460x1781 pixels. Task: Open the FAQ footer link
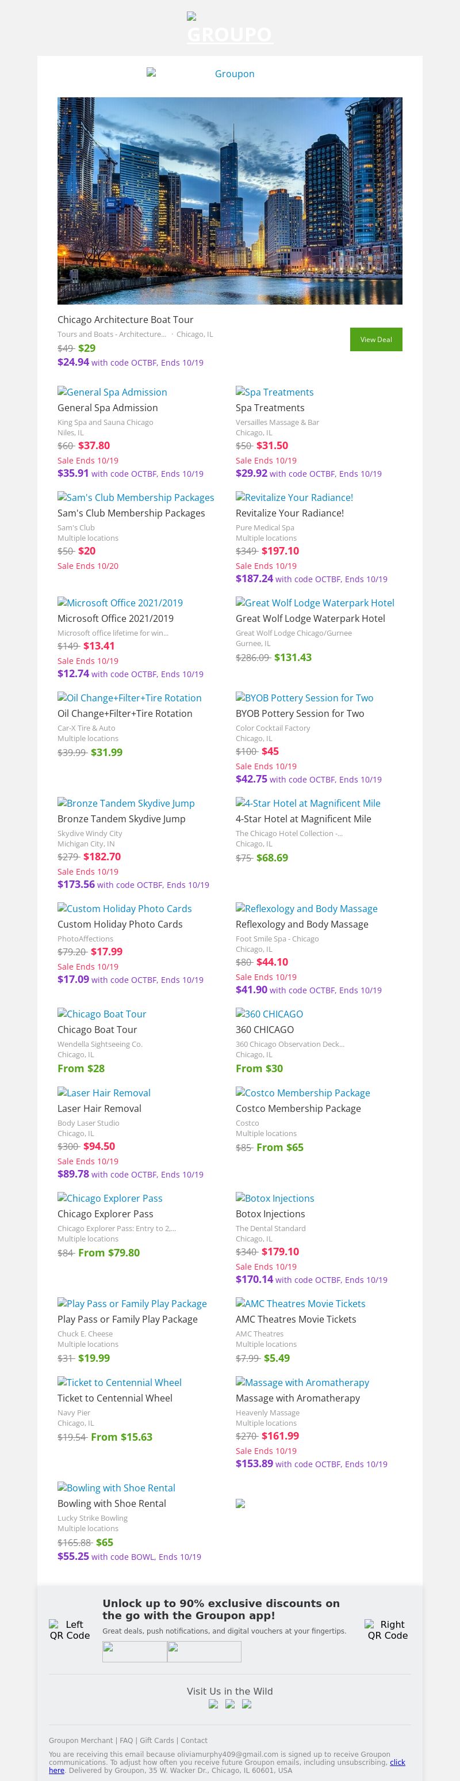[x=126, y=1740]
